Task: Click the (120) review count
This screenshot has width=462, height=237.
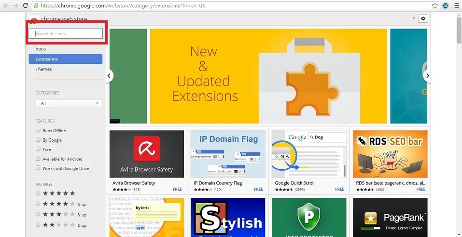Action: click(x=217, y=190)
